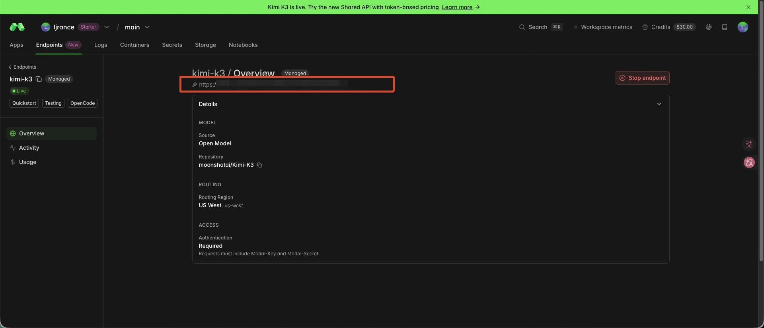Click the ljrance workspace avatar
The image size is (764, 328).
[x=46, y=27]
